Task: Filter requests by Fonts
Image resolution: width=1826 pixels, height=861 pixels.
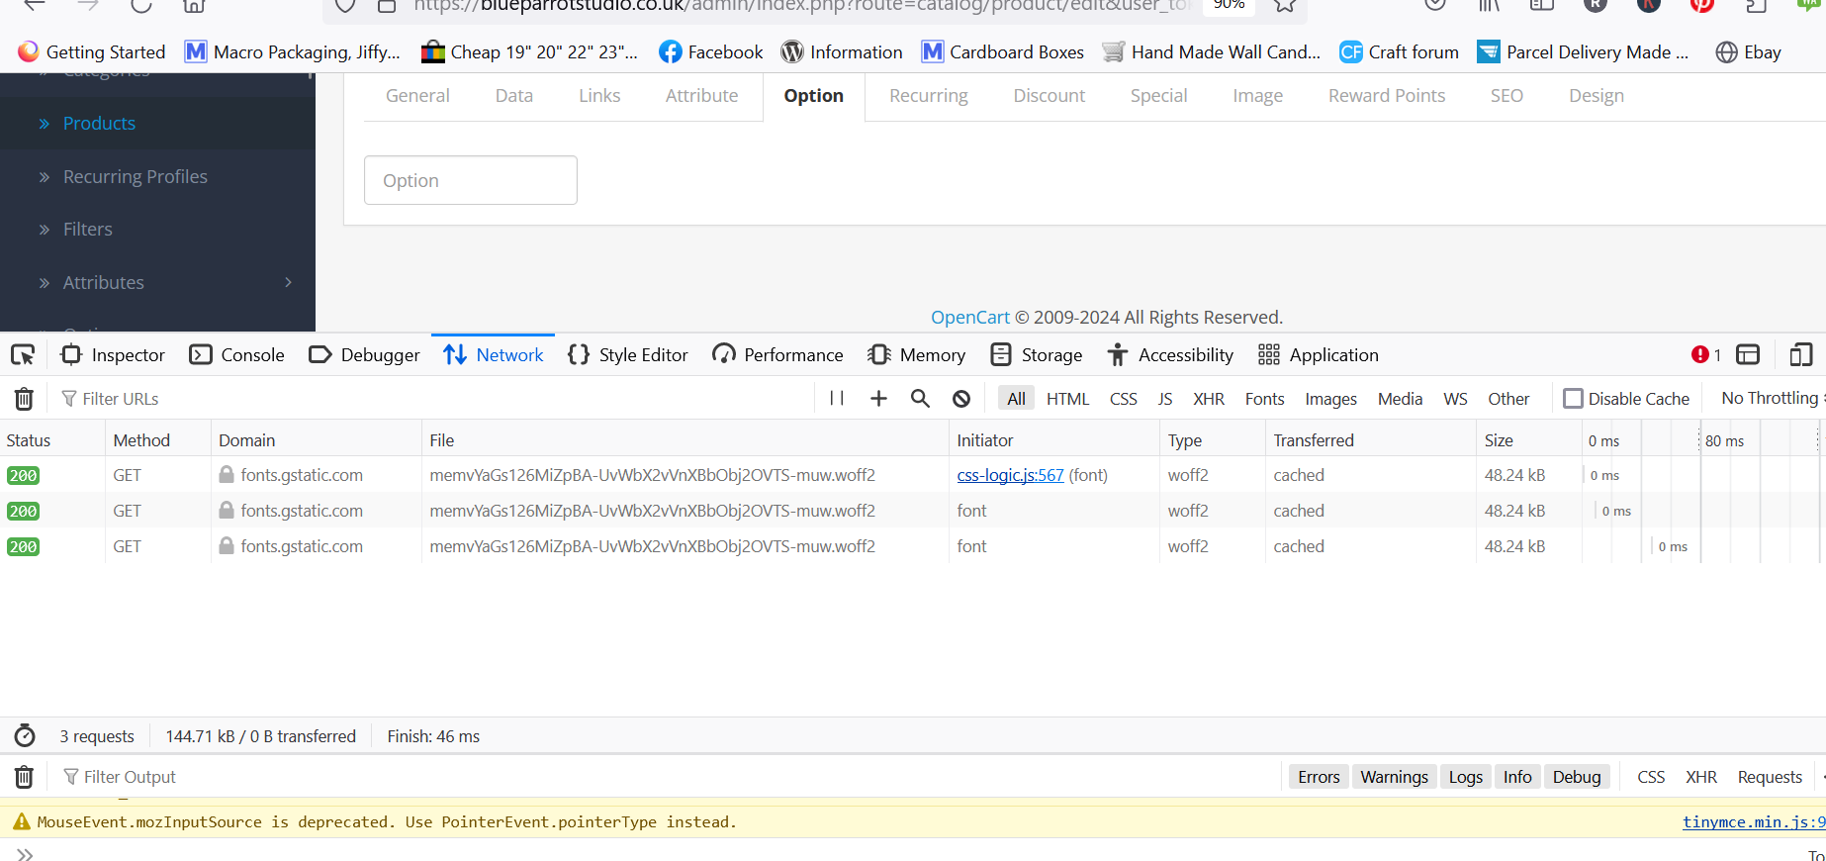Action: point(1264,399)
